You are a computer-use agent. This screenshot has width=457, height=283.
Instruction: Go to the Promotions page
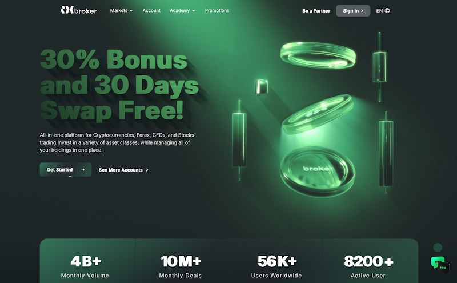(x=217, y=10)
